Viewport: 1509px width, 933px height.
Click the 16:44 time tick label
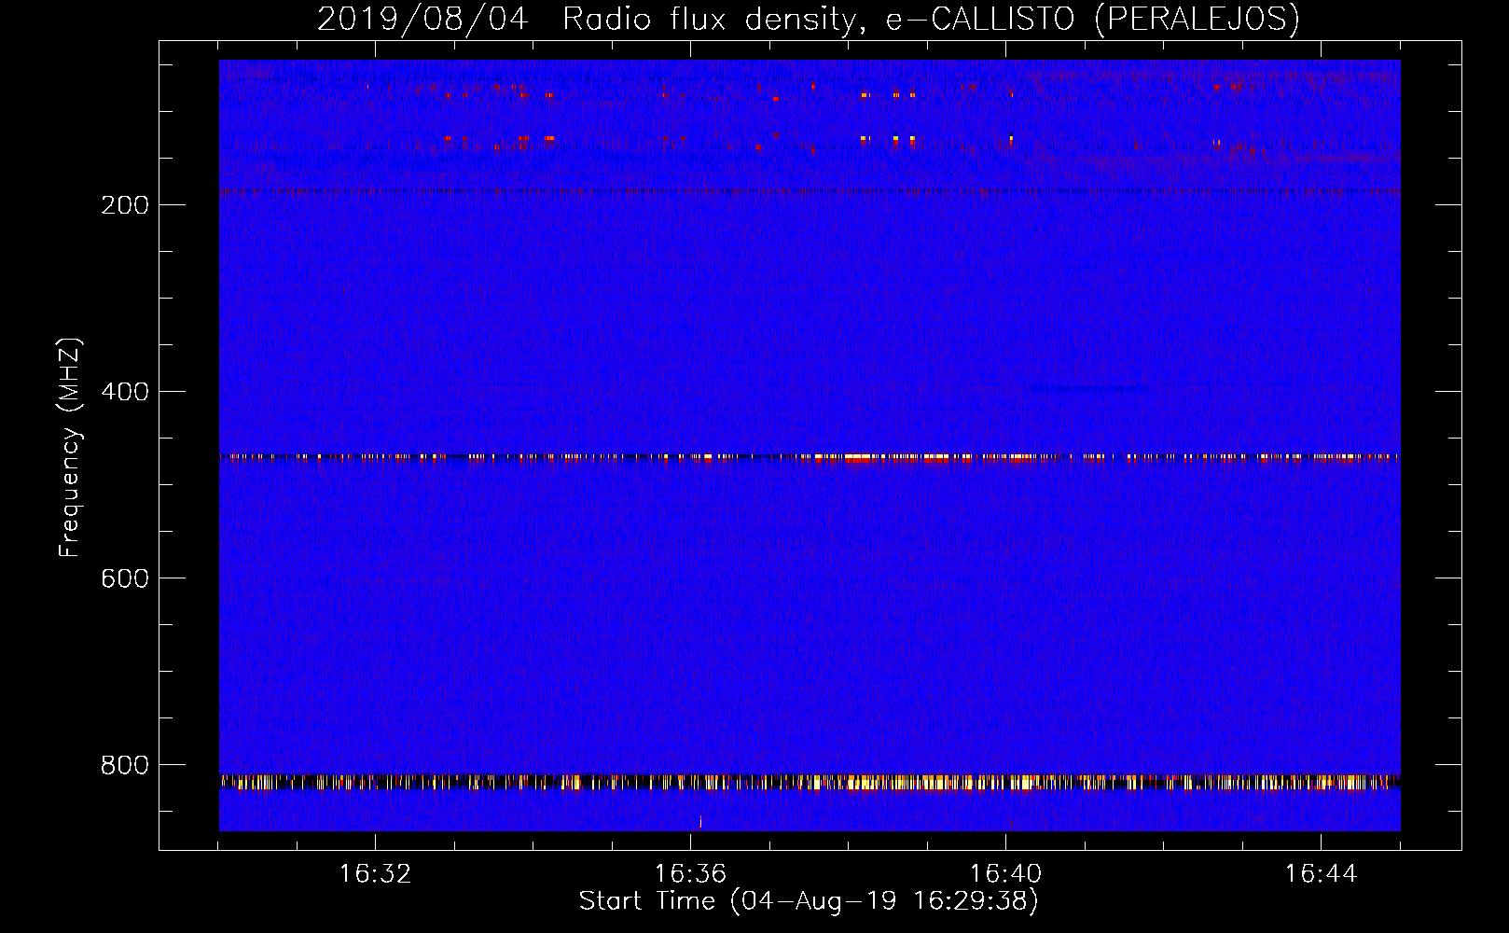tap(1321, 874)
